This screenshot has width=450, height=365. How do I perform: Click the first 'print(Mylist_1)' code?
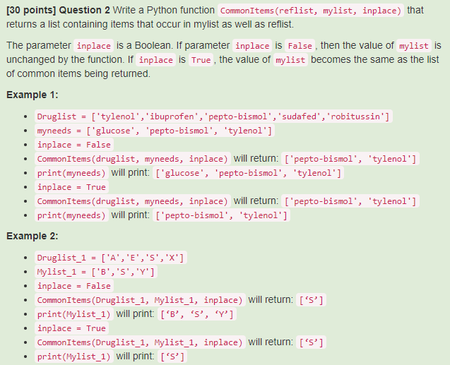pos(73,314)
